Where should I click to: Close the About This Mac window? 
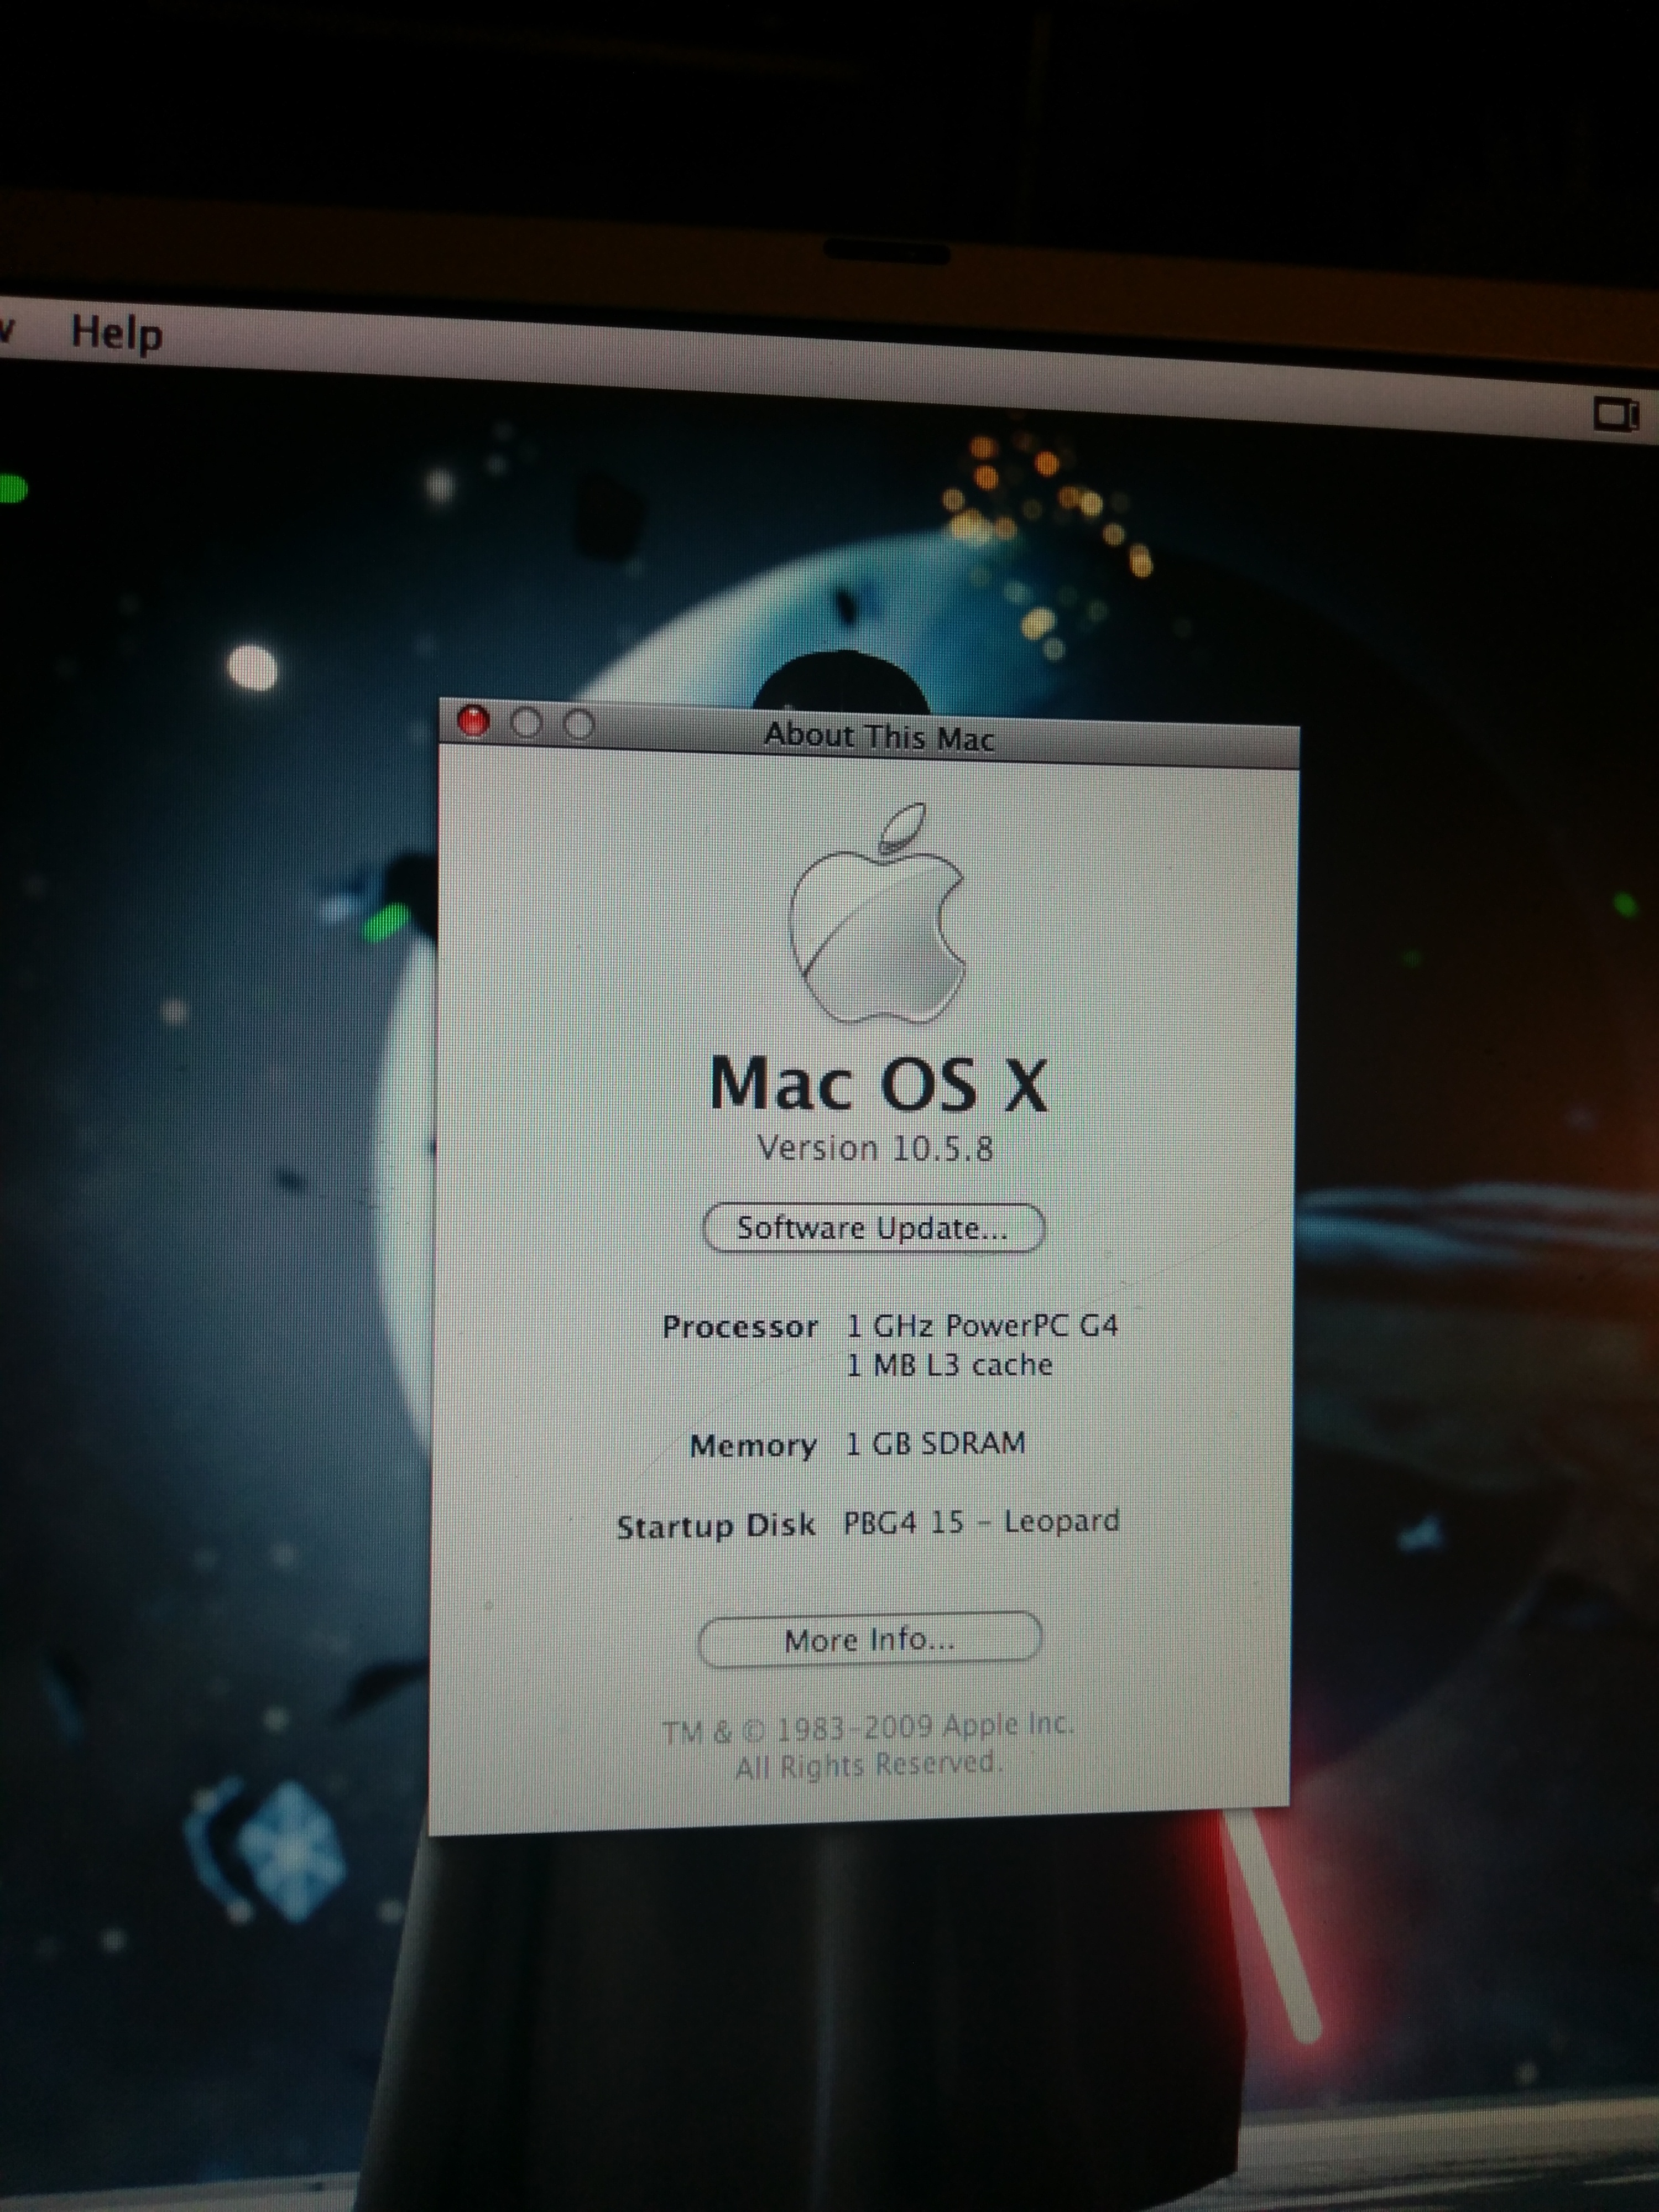click(x=473, y=720)
